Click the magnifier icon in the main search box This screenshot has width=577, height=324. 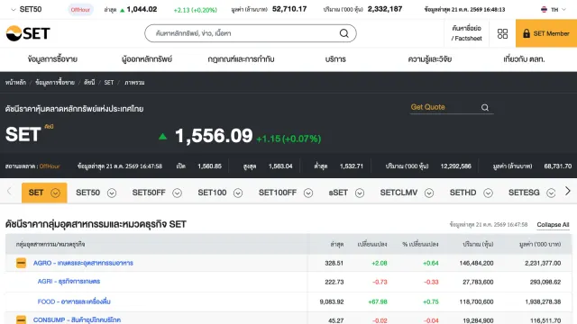343,33
